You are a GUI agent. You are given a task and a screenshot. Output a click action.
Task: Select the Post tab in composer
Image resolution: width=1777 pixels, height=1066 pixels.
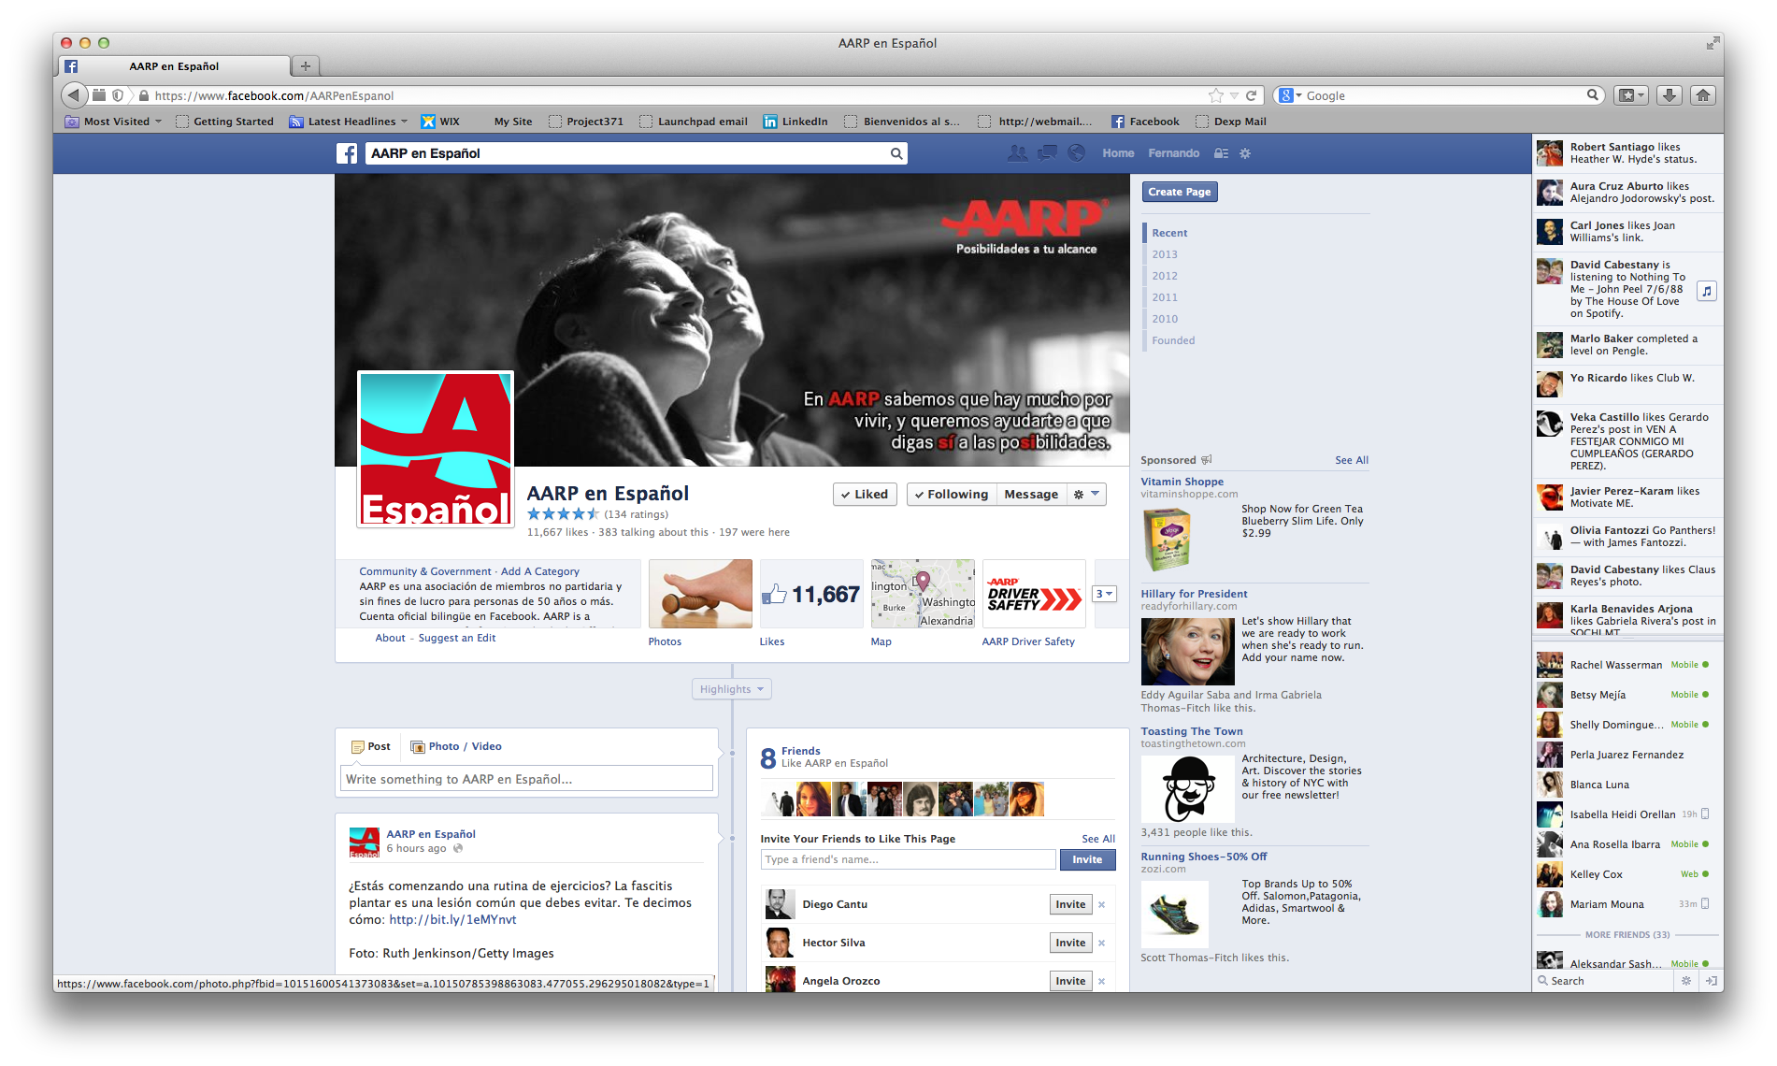pyautogui.click(x=371, y=746)
